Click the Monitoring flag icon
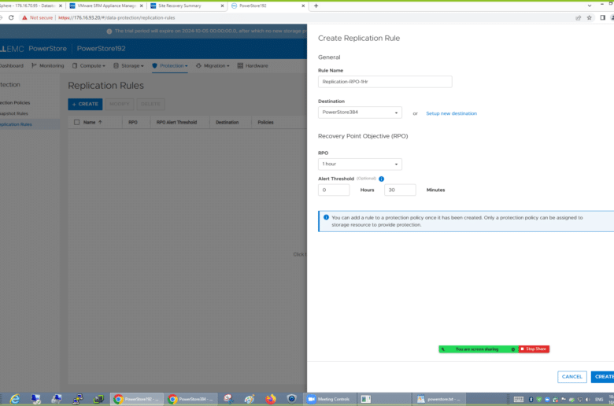614x406 pixels. pyautogui.click(x=34, y=66)
